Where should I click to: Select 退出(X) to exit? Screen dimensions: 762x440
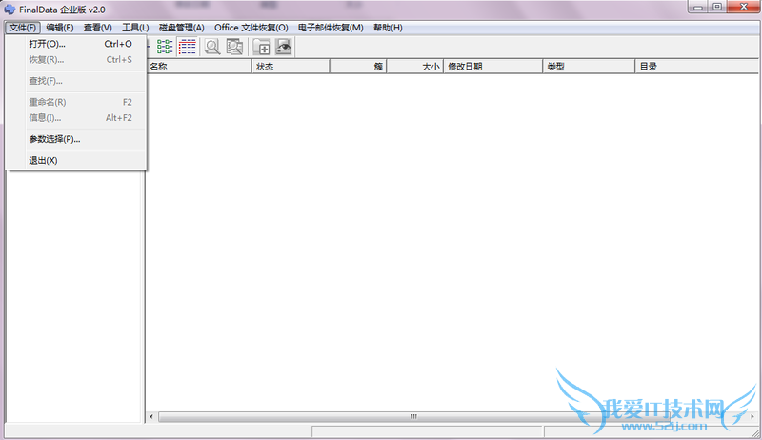tap(76, 160)
